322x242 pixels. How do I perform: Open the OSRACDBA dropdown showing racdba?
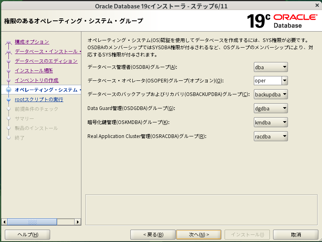271,136
